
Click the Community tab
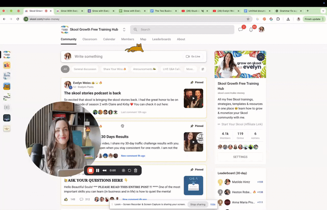(69, 39)
